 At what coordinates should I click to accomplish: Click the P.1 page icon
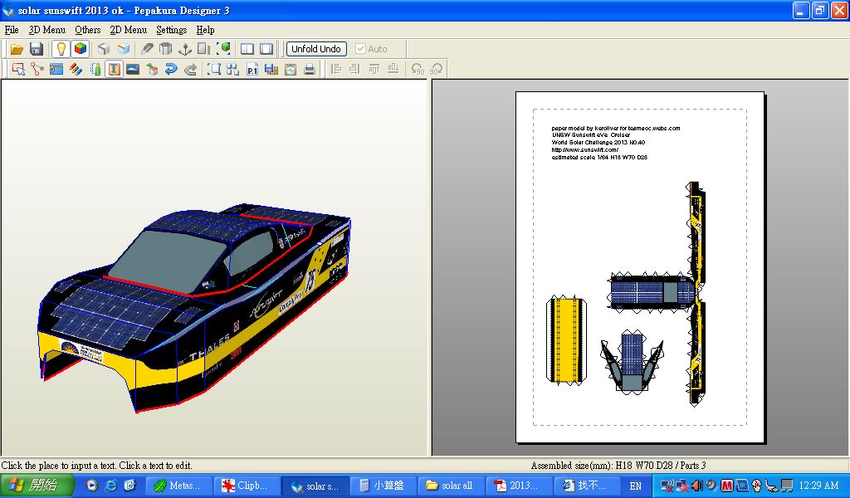(x=252, y=70)
